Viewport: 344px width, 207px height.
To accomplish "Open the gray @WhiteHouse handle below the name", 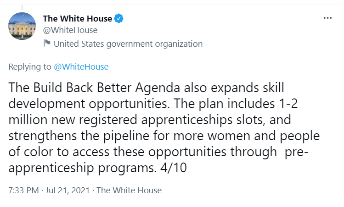I will [x=70, y=30].
